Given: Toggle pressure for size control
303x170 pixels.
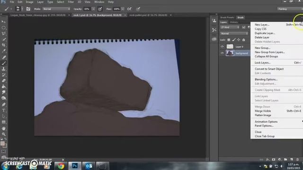Looking at the screenshot, I should pos(138,9).
